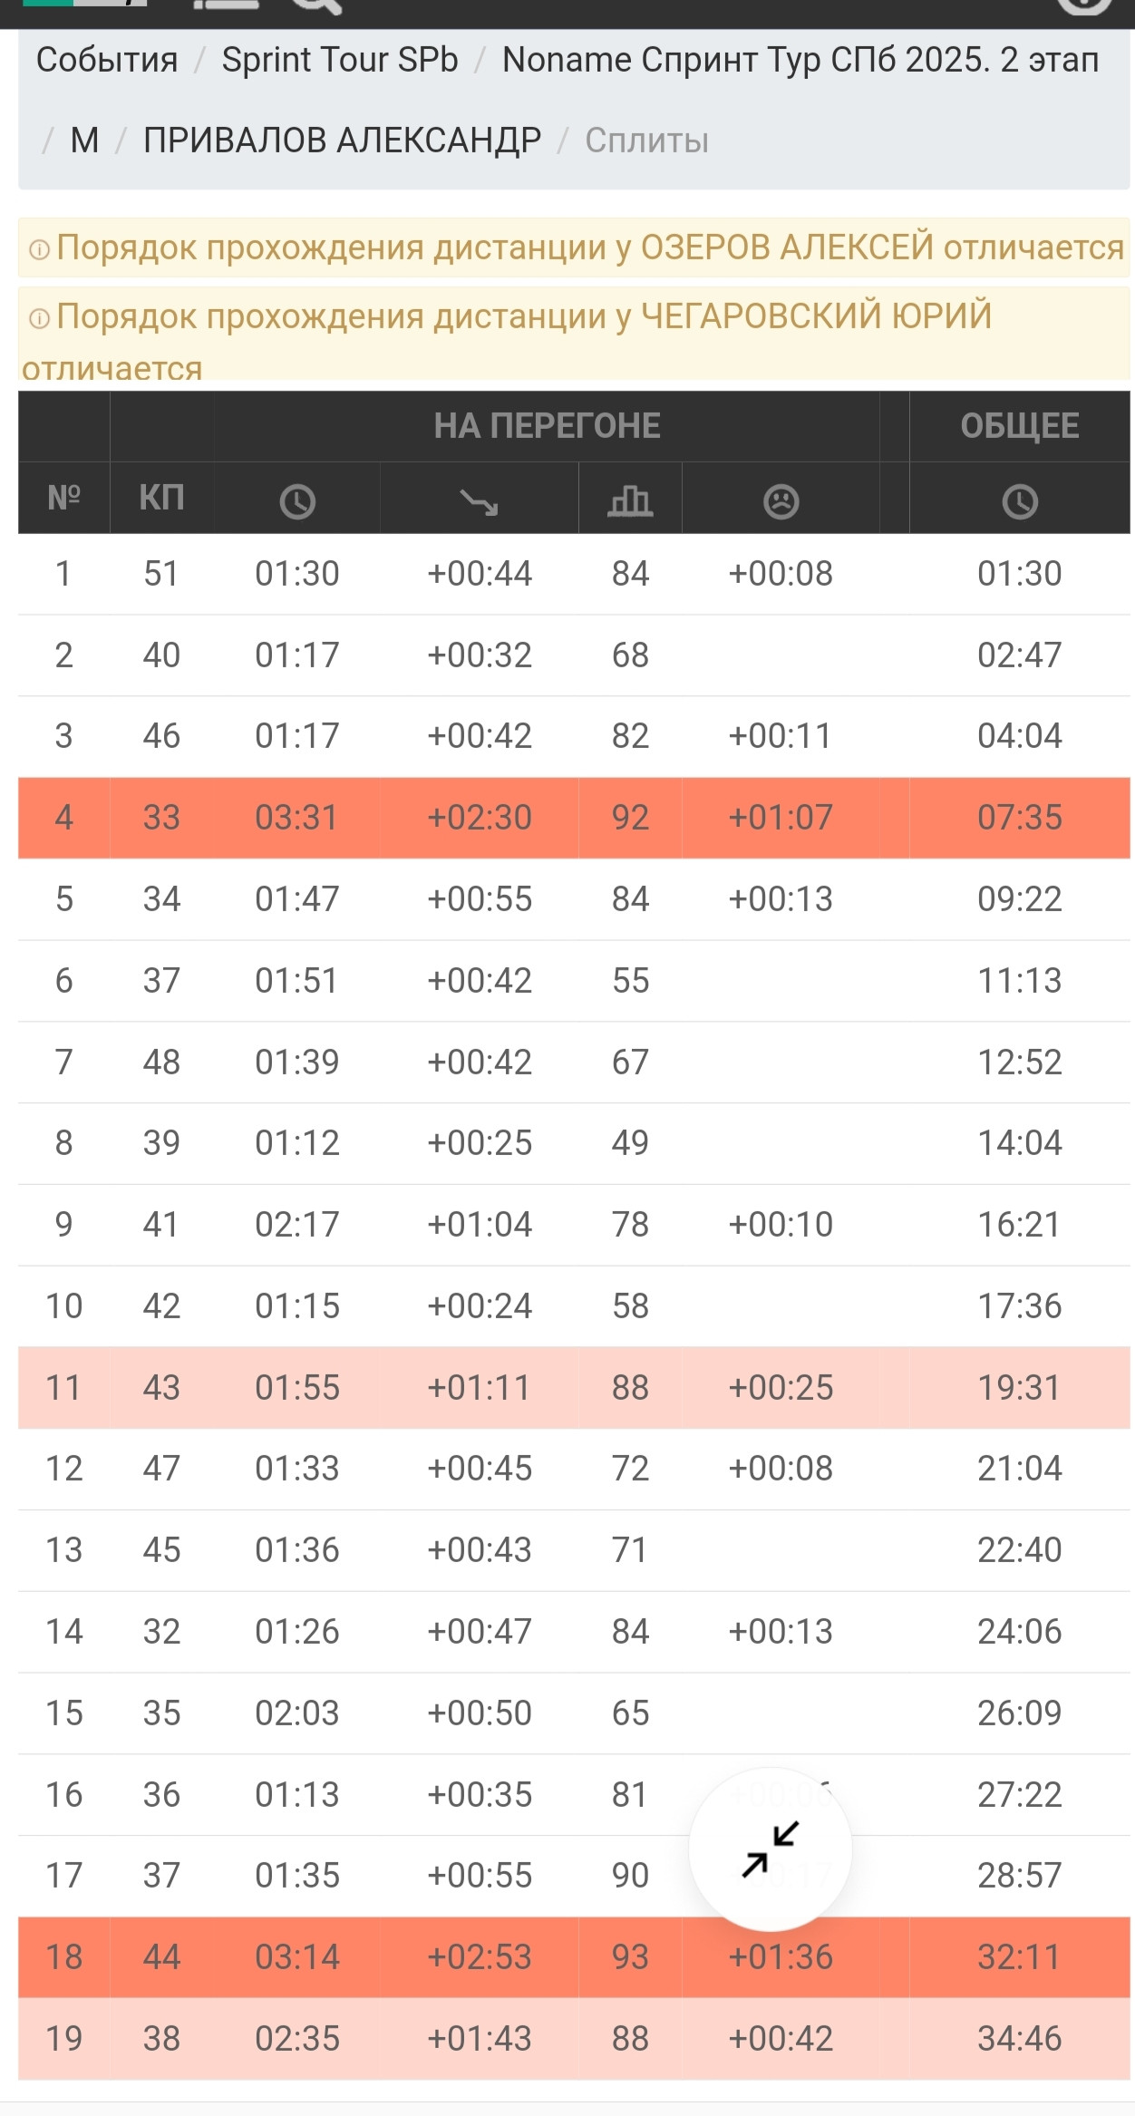Open Noname Спринт Тур СПб 2025 breadcrumb
Screen dimensions: 1135x2116
[800, 60]
